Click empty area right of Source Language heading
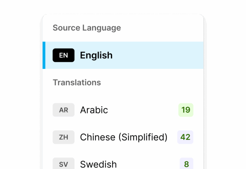The image size is (246, 169). (x=160, y=28)
